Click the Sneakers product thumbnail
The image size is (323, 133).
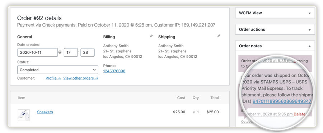(24, 115)
